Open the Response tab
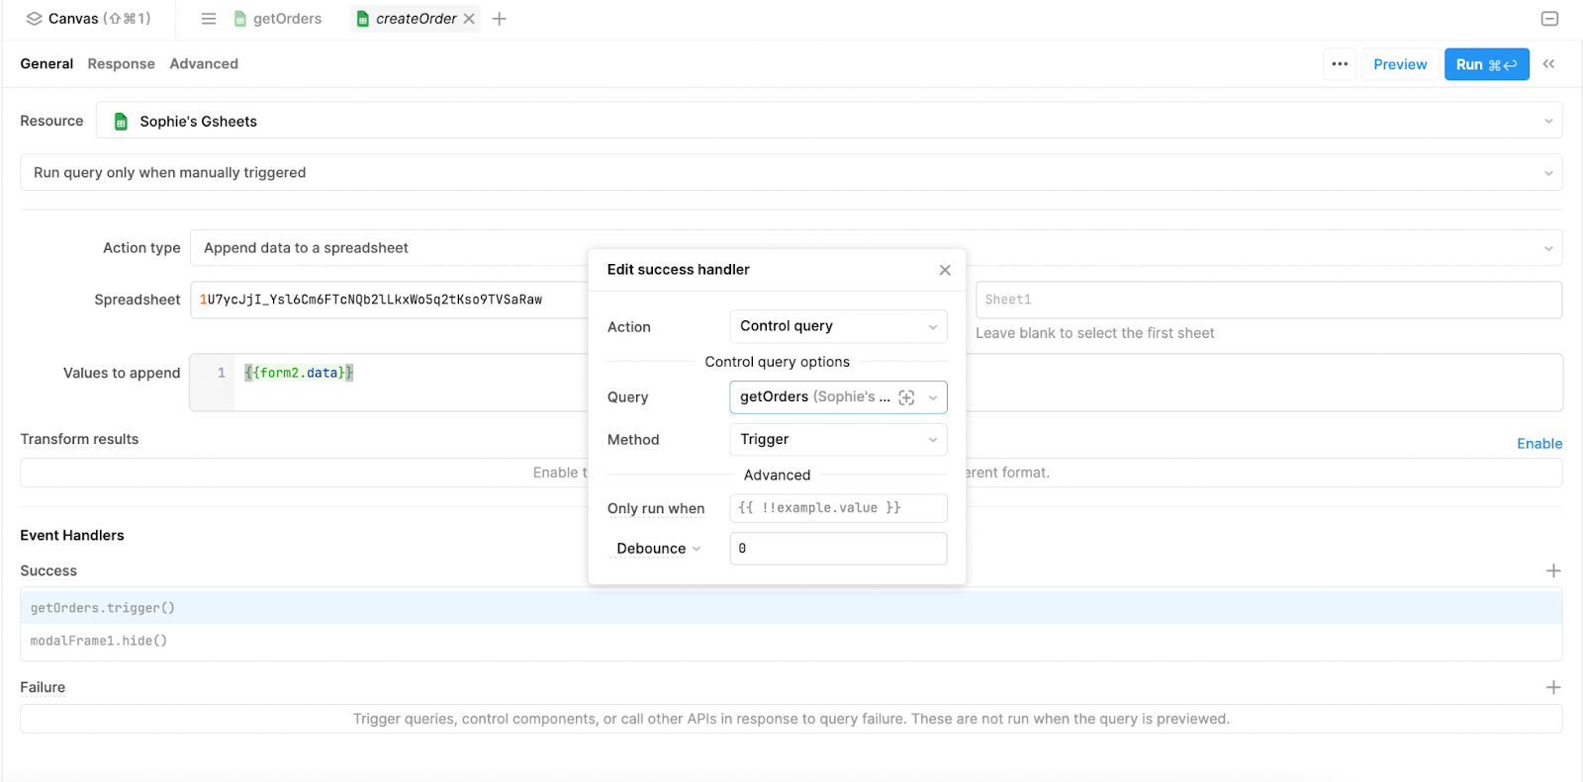 point(121,63)
